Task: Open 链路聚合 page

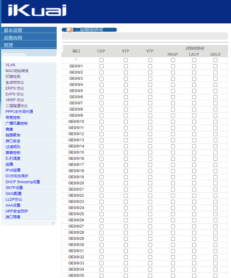Action: (13, 135)
